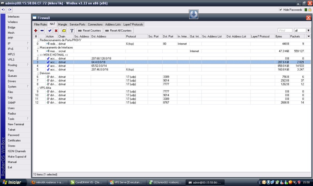Toggle the Hide Passwords checkbox
The width and height of the screenshot is (313, 186).
pyautogui.click(x=281, y=9)
